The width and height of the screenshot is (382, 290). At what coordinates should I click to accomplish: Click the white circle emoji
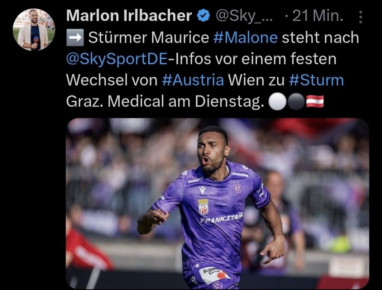pos(277,102)
